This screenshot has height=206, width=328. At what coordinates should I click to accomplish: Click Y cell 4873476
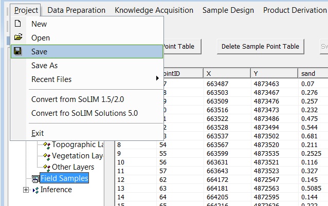[x=274, y=101]
